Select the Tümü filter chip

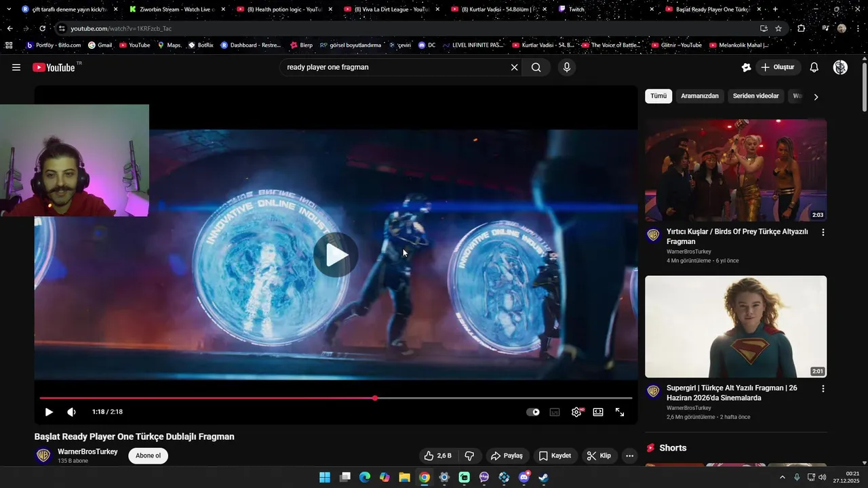tap(658, 96)
